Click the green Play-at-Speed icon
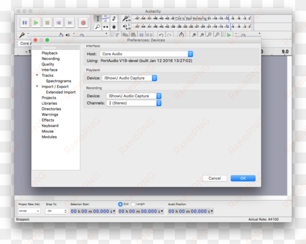 tap(229, 35)
